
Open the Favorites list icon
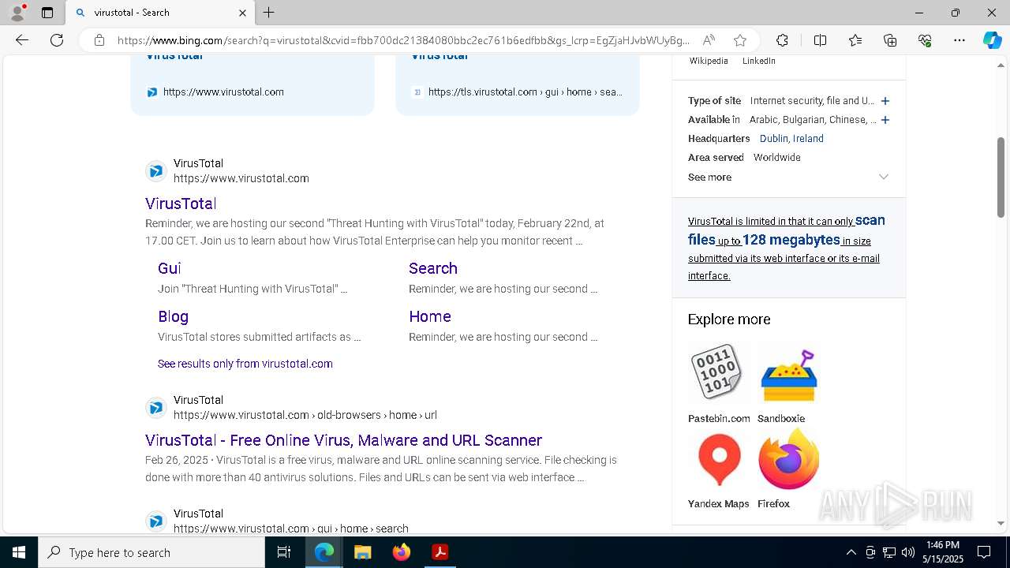pos(855,40)
